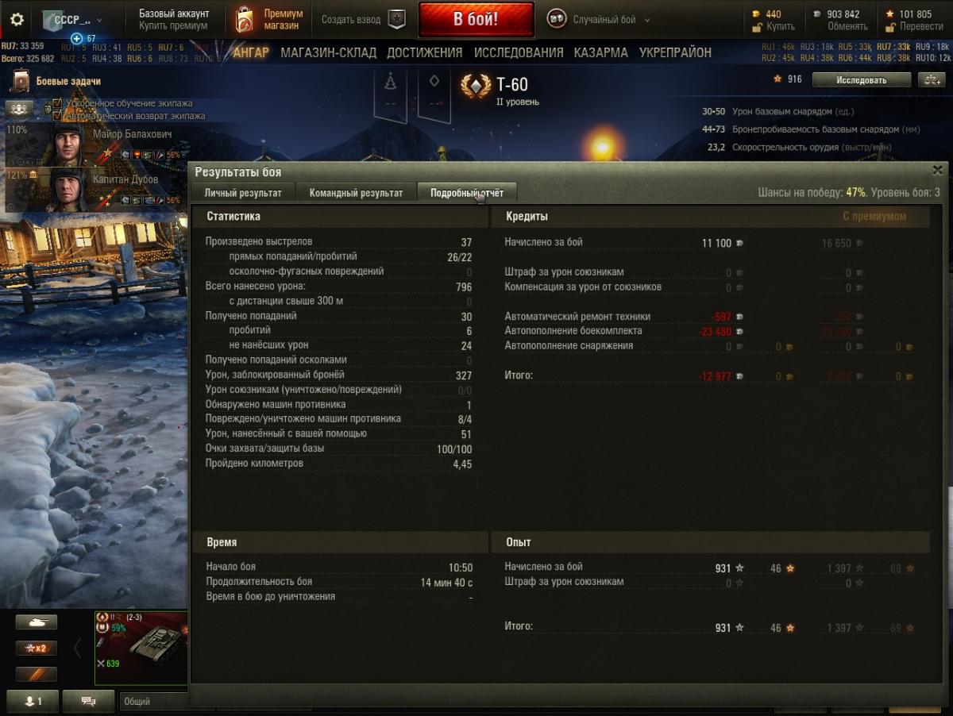Click the Исследовать button
Screen dimensions: 953x716
coord(861,79)
